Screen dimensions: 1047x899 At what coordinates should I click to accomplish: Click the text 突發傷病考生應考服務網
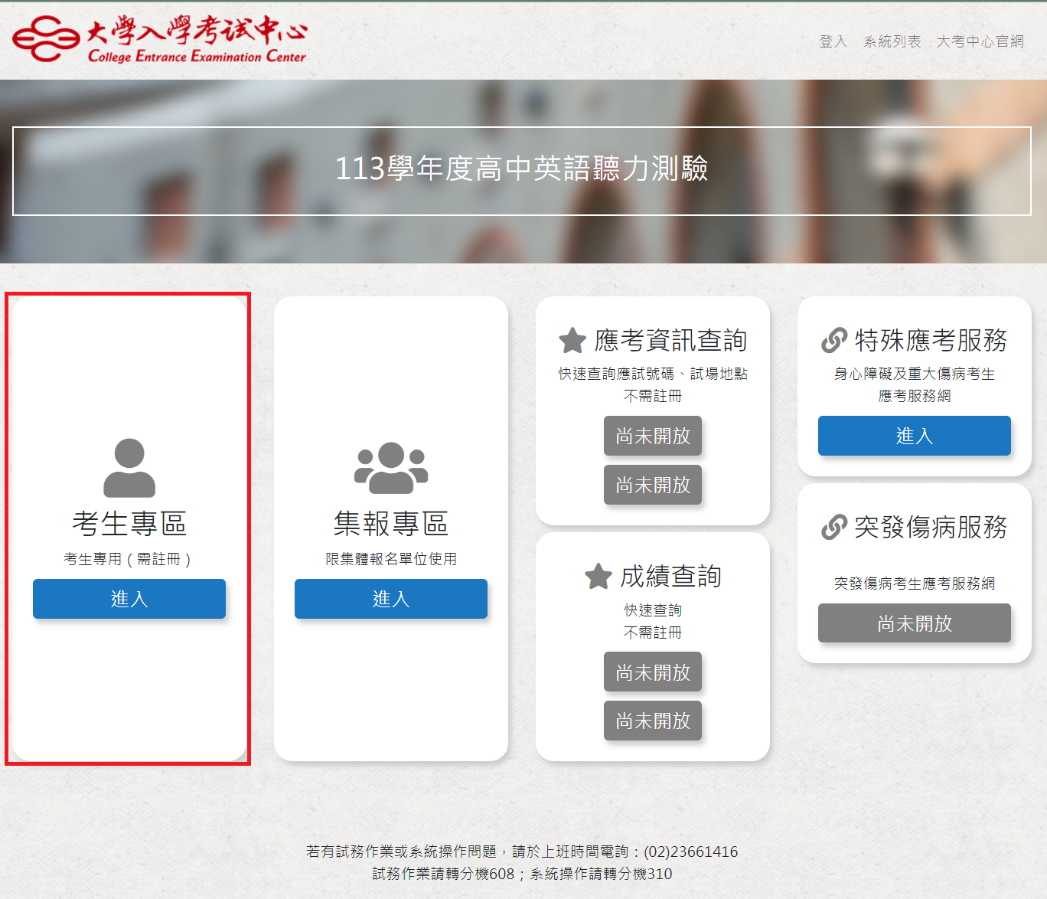(x=915, y=584)
